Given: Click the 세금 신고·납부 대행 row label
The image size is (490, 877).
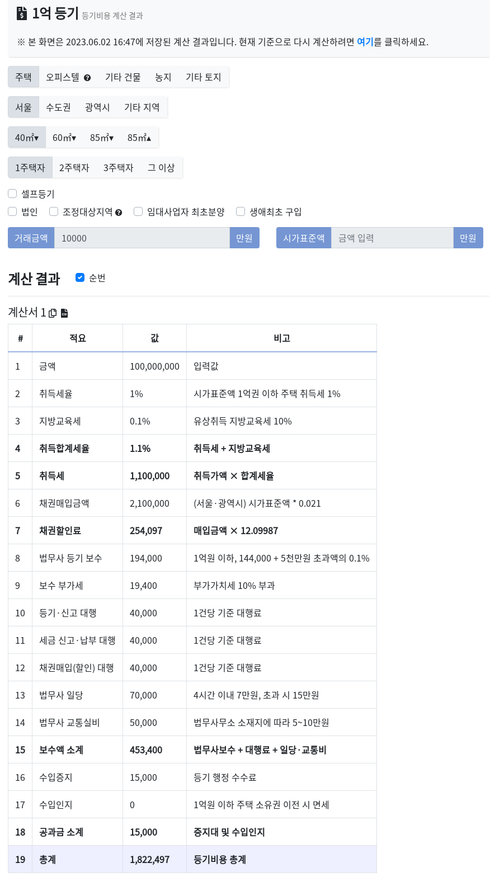Looking at the screenshot, I should (78, 640).
